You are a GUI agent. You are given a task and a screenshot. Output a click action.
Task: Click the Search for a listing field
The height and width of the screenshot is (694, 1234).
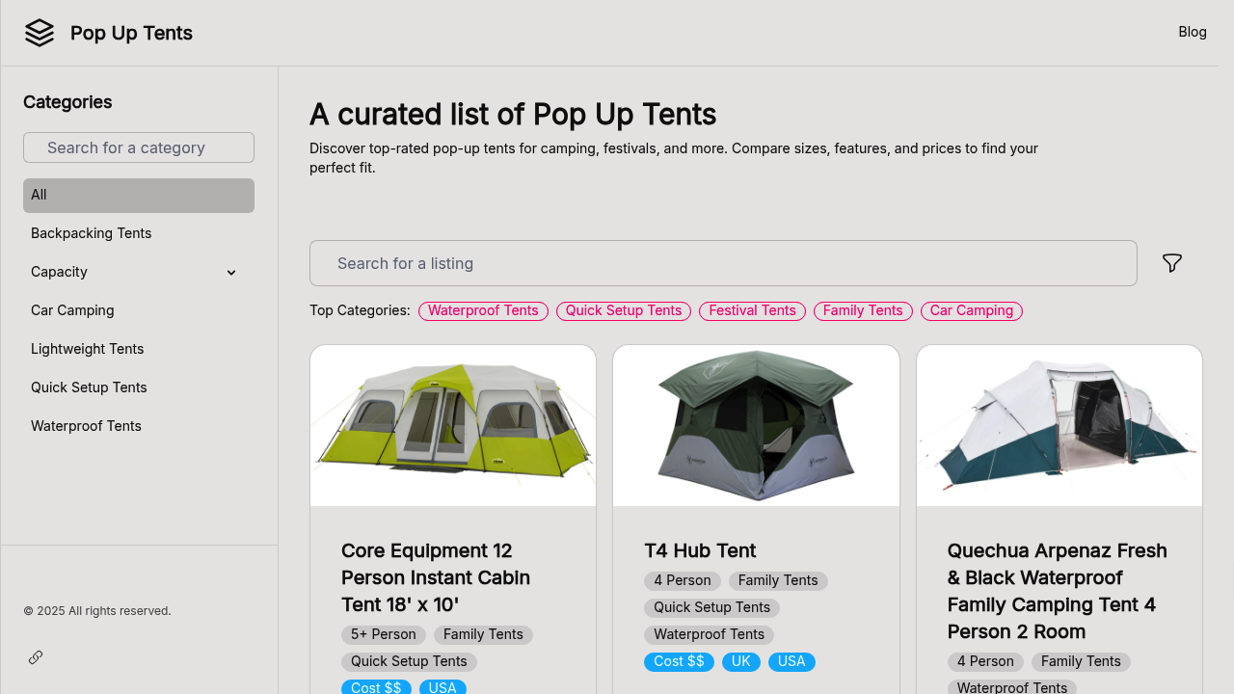pos(723,263)
